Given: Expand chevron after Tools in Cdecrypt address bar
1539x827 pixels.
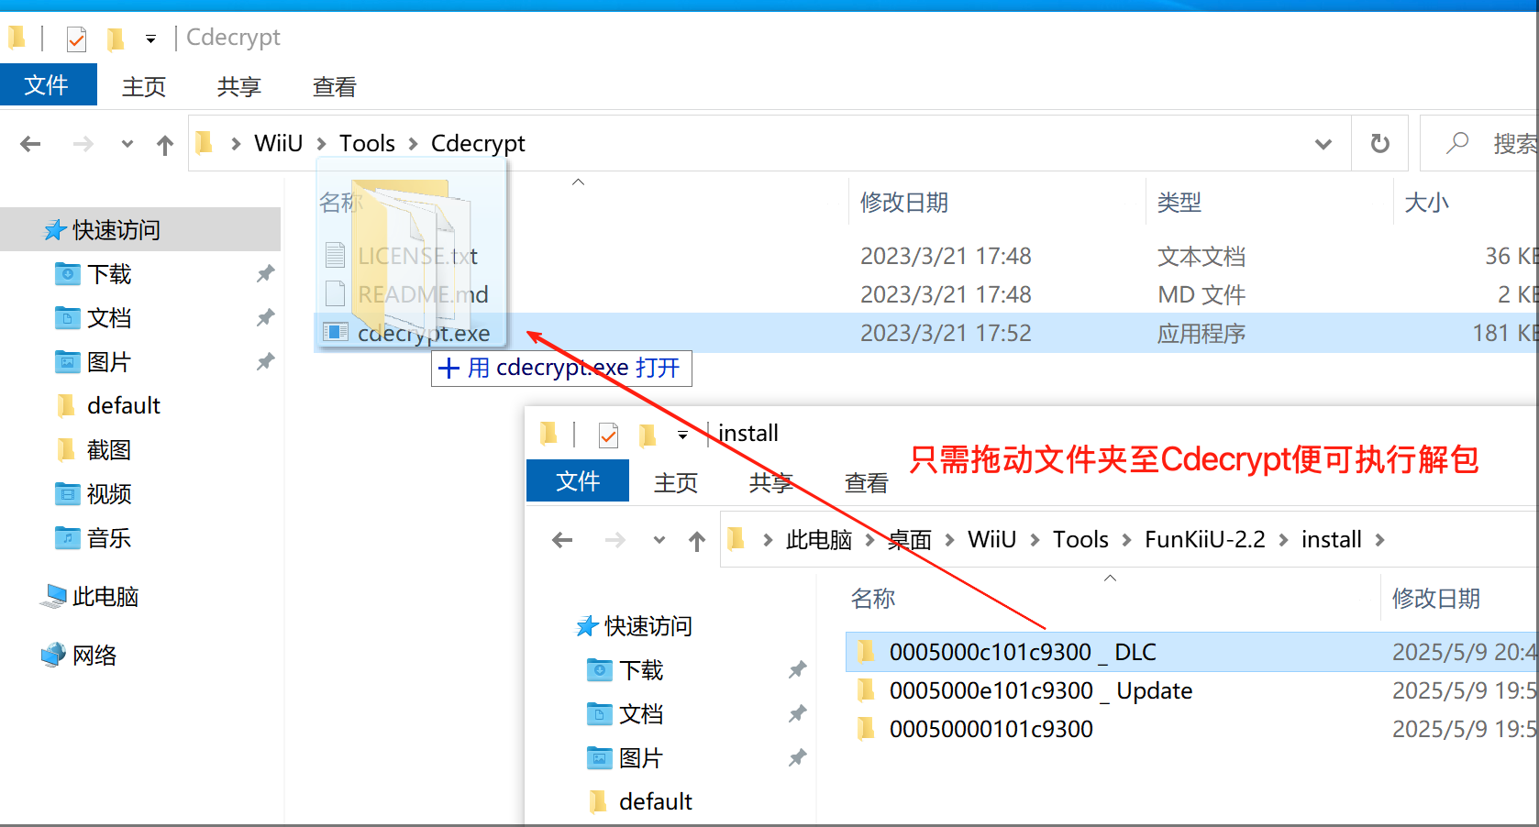Looking at the screenshot, I should [x=413, y=144].
